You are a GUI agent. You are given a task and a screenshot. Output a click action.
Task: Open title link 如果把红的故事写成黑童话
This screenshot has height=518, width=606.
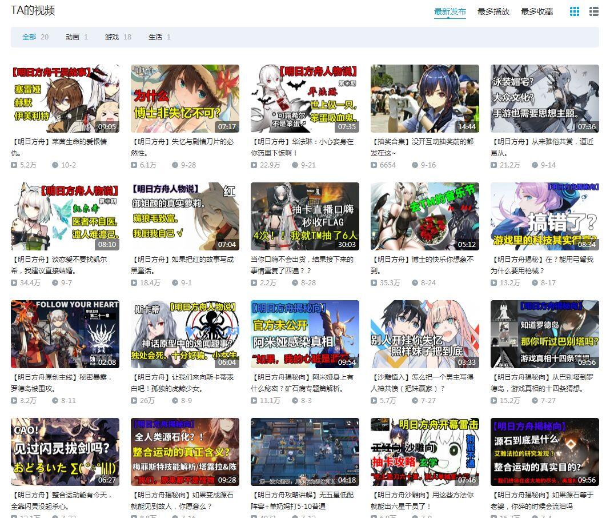coord(182,265)
